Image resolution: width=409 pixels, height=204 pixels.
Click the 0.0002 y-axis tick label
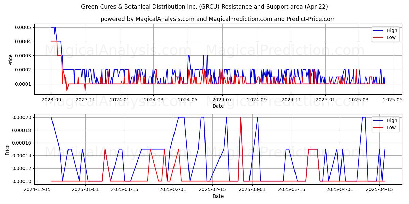[22, 70]
